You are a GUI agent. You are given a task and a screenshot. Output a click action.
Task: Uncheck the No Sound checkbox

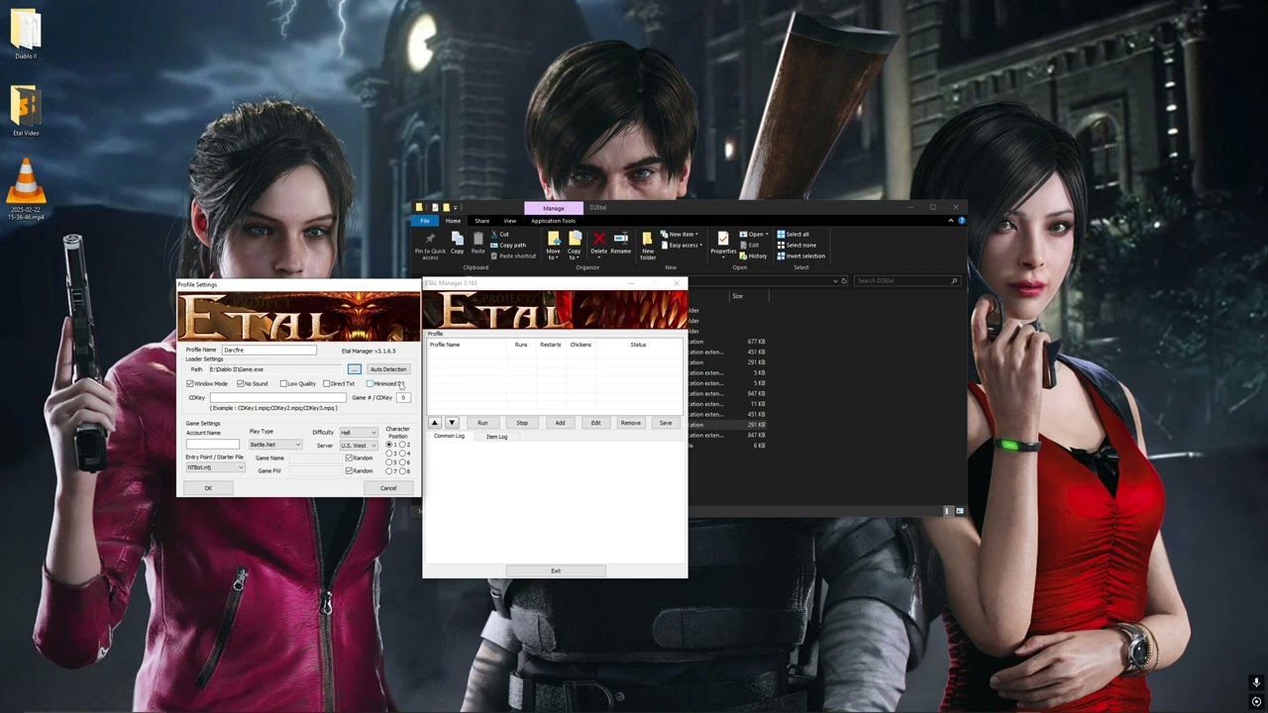coord(241,383)
